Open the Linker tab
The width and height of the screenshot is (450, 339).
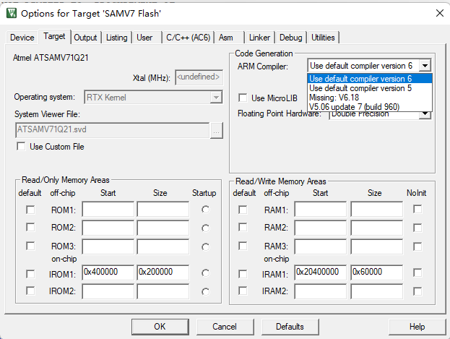click(259, 38)
